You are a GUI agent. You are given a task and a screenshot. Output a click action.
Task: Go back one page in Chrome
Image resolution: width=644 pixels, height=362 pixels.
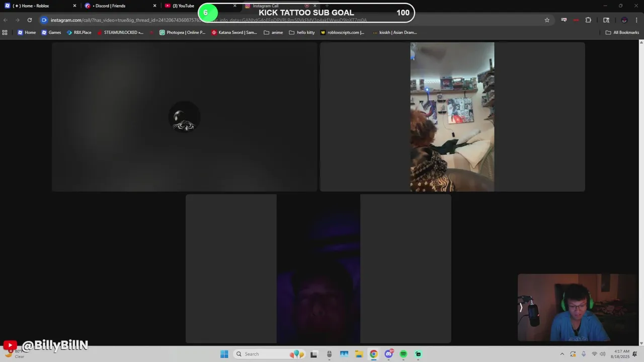click(6, 20)
